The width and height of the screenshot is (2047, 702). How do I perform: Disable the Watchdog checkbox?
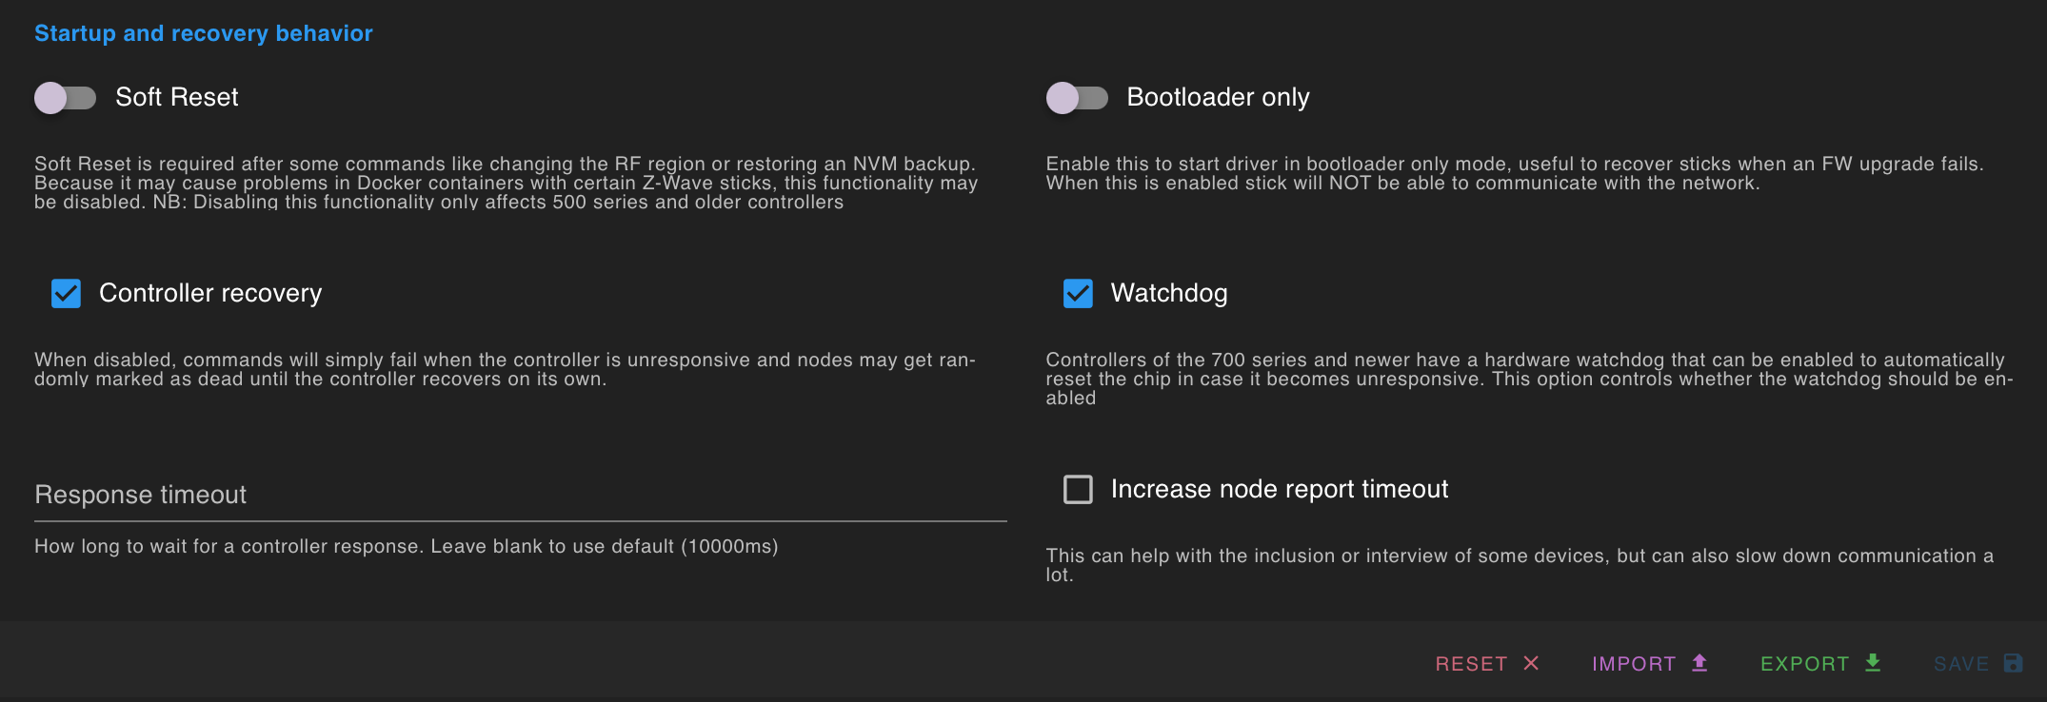coord(1078,293)
